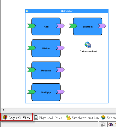Click the green input arrow of Subtract
Screen dimensions: 116x127
pyautogui.click(x=73, y=26)
